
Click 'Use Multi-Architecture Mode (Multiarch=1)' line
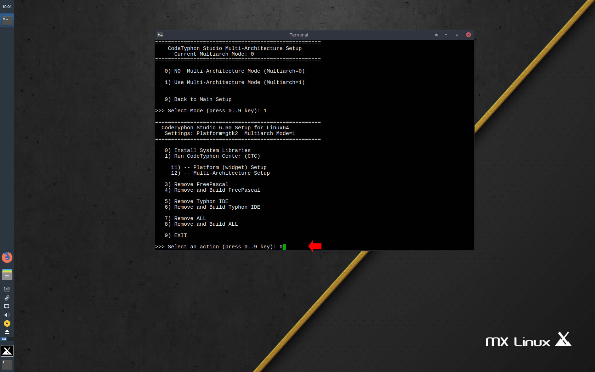click(x=234, y=82)
